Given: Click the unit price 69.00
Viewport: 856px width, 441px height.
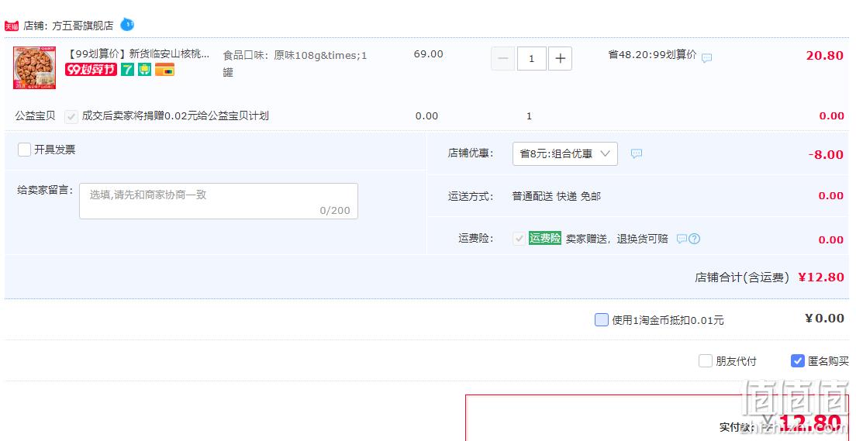Looking at the screenshot, I should [429, 54].
